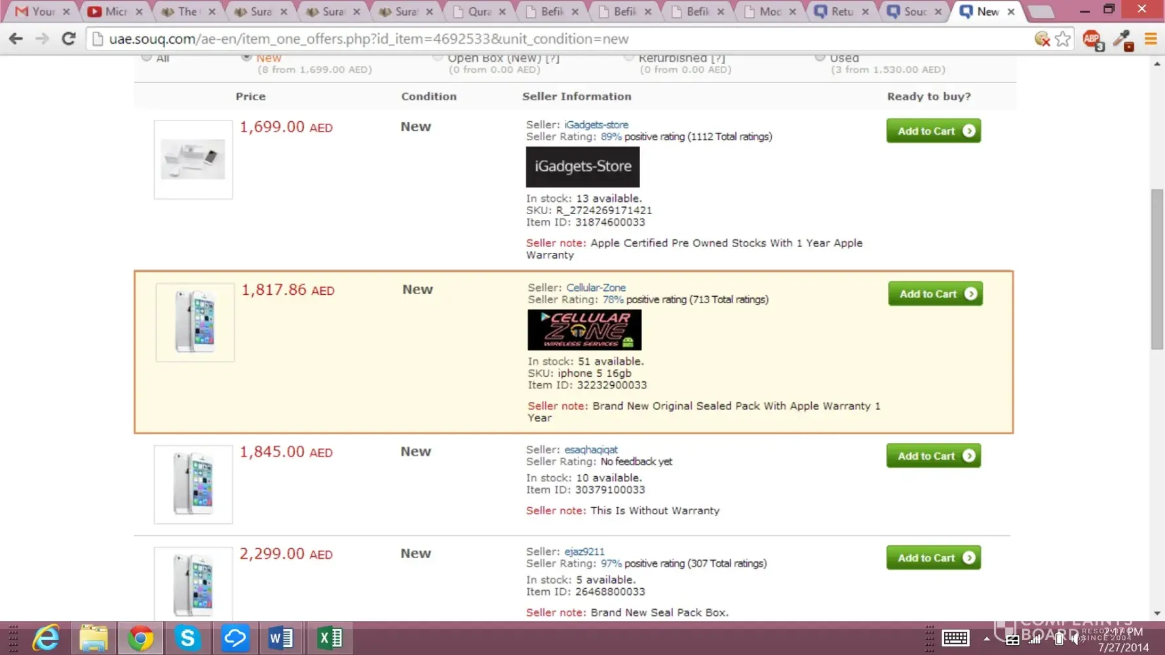Open Word from the taskbar
Viewport: 1165px width, 655px height.
[281, 638]
